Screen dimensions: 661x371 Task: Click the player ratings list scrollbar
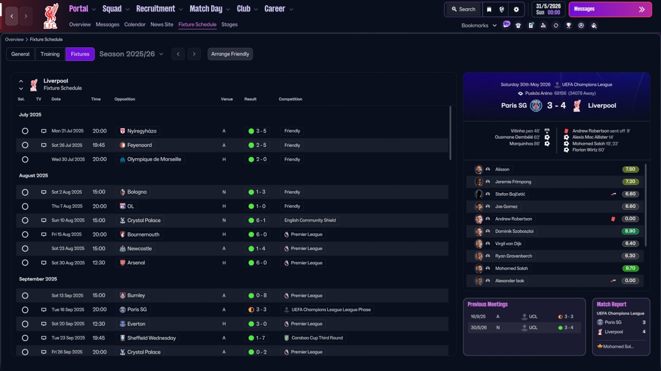(x=647, y=205)
